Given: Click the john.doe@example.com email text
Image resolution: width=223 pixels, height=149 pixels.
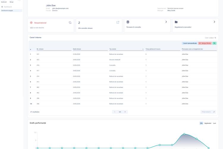Looking at the screenshot, I should 60,8.
